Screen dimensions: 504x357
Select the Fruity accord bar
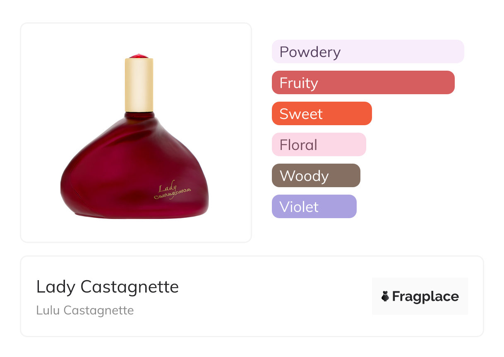click(x=363, y=83)
